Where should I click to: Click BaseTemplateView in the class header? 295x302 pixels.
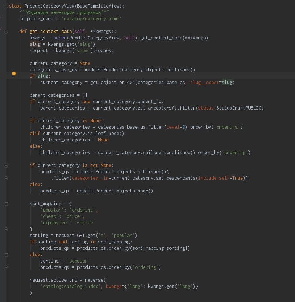coord(98,6)
